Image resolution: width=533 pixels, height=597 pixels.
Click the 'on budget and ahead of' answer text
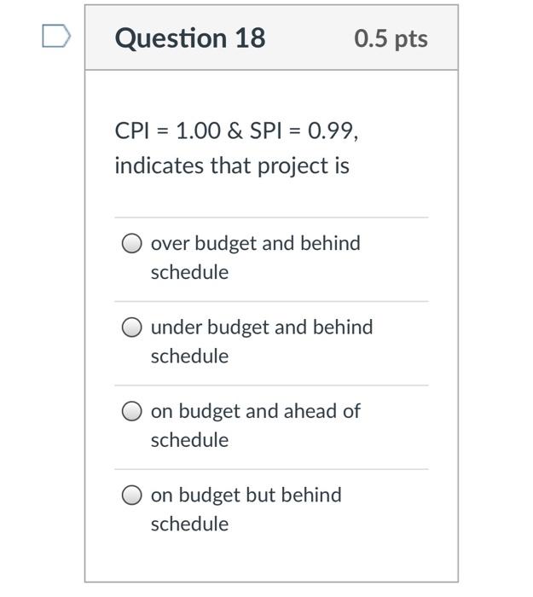click(x=255, y=411)
